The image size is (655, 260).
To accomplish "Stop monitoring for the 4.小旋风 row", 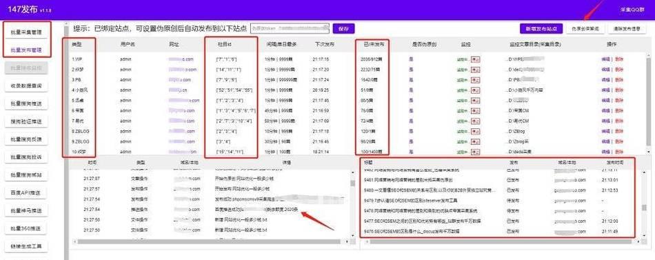I will (x=475, y=90).
